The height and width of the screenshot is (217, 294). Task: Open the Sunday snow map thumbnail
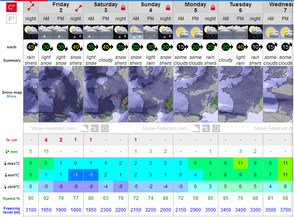pyautogui.click(x=151, y=94)
